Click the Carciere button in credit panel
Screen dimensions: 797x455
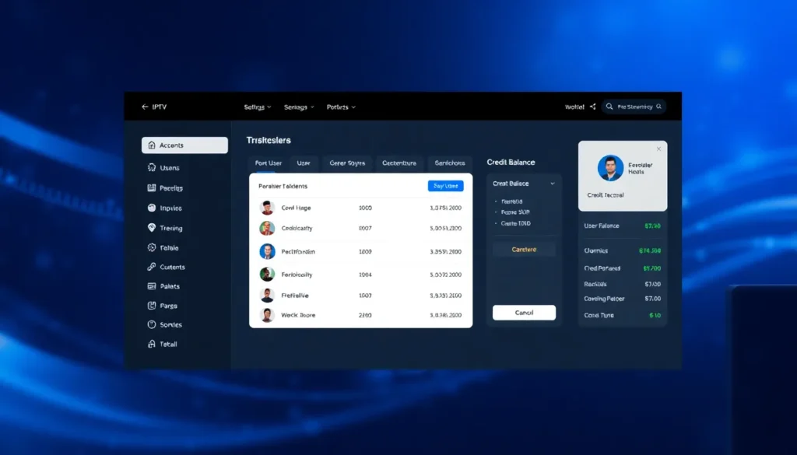(524, 250)
